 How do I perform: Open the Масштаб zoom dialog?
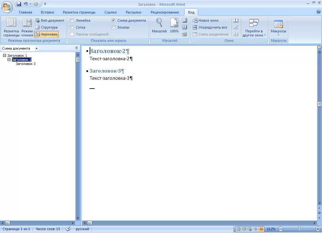point(159,25)
